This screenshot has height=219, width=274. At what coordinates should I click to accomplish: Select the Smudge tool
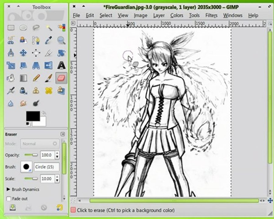[x=23, y=103]
